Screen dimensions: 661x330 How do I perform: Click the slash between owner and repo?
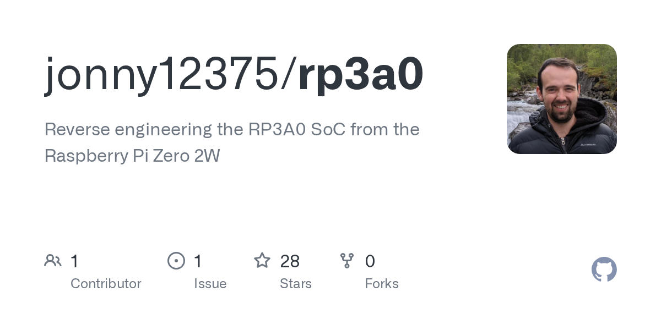click(289, 74)
